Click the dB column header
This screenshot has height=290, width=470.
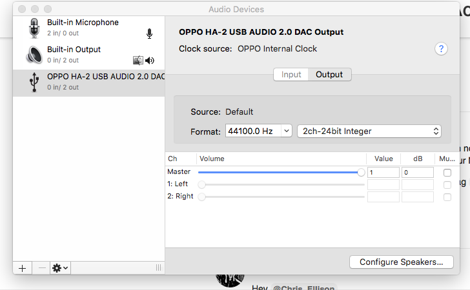coord(418,159)
